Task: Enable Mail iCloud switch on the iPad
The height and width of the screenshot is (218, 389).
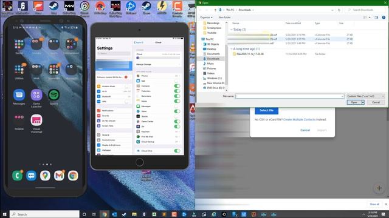Action: tap(176, 81)
